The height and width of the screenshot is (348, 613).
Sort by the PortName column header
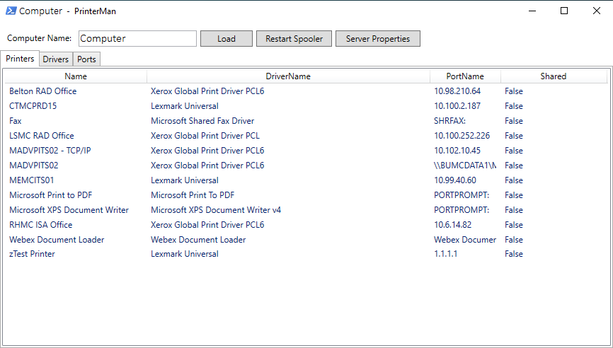(465, 76)
